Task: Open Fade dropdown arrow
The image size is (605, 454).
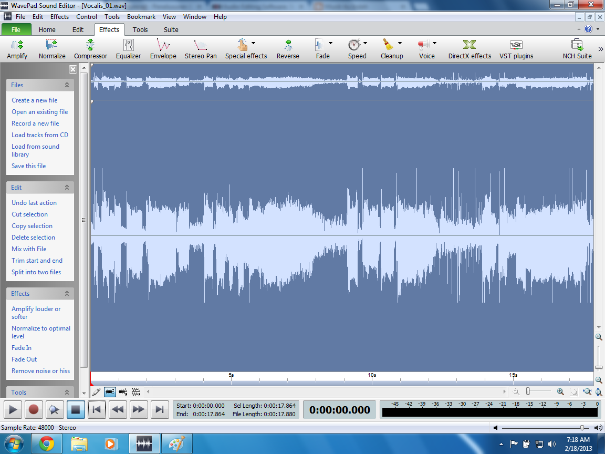Action: point(330,43)
